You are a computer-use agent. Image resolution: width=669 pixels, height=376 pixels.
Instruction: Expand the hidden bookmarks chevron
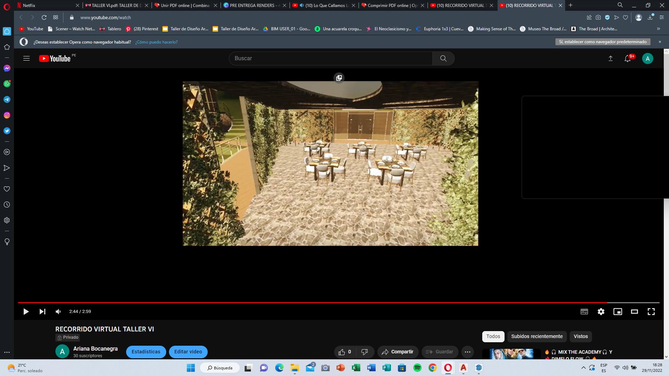click(x=658, y=29)
